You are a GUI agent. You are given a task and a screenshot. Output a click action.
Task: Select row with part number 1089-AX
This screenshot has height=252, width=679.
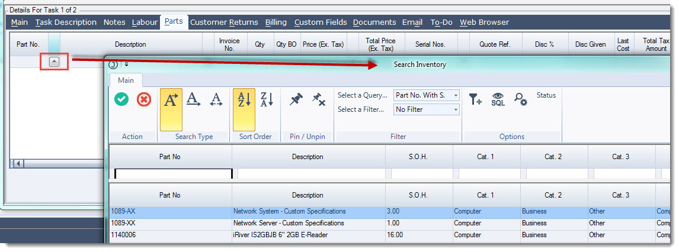coord(390,212)
